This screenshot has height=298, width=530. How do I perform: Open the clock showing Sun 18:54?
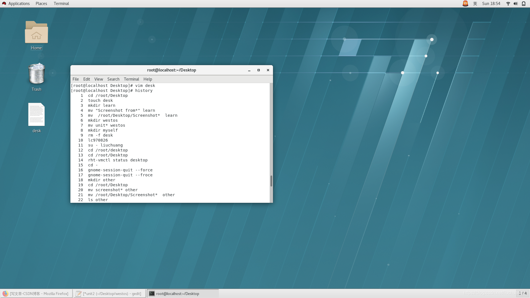coord(491,4)
